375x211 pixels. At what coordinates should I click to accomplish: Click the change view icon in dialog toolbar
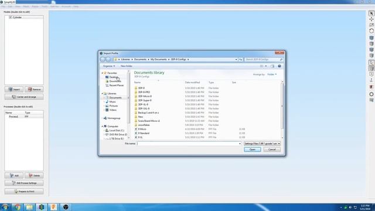(262, 66)
